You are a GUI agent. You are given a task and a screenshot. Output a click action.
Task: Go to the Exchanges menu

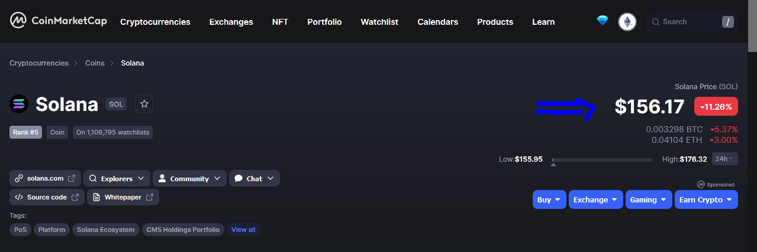[231, 22]
